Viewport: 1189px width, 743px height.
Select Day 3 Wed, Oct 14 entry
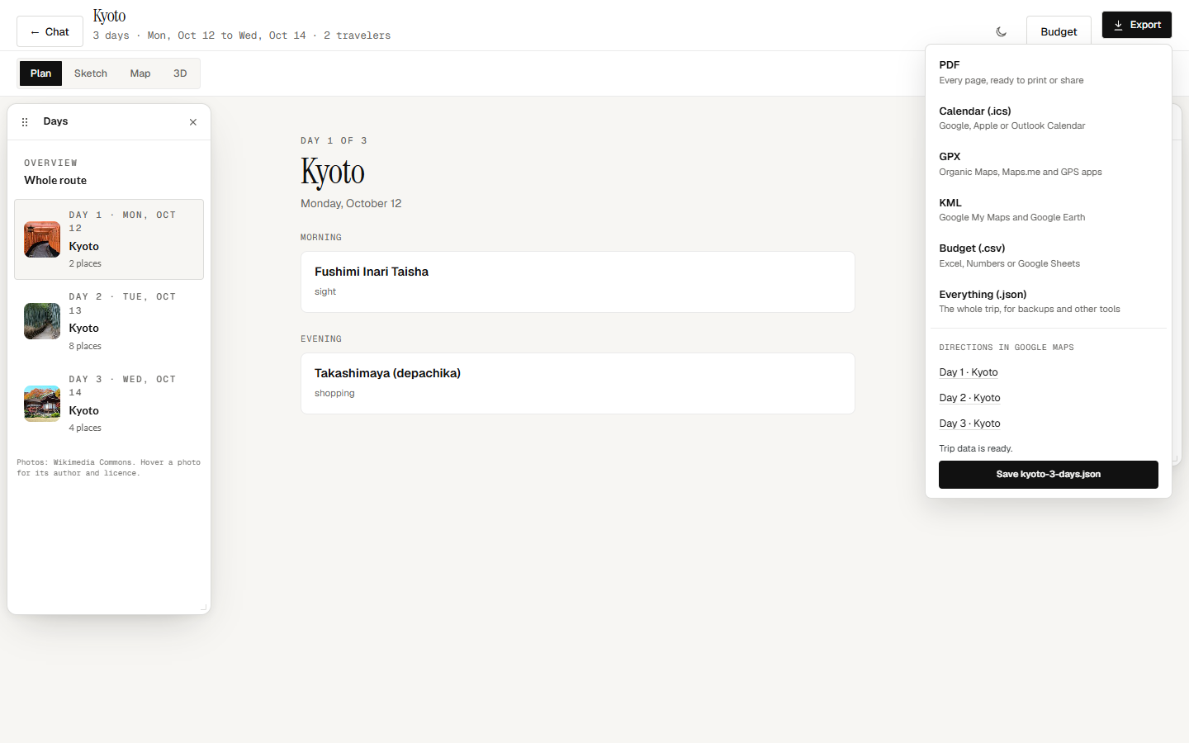click(109, 404)
